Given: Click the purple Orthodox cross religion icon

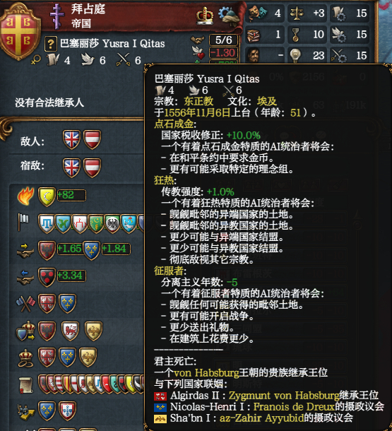Looking at the screenshot, I should (x=57, y=16).
